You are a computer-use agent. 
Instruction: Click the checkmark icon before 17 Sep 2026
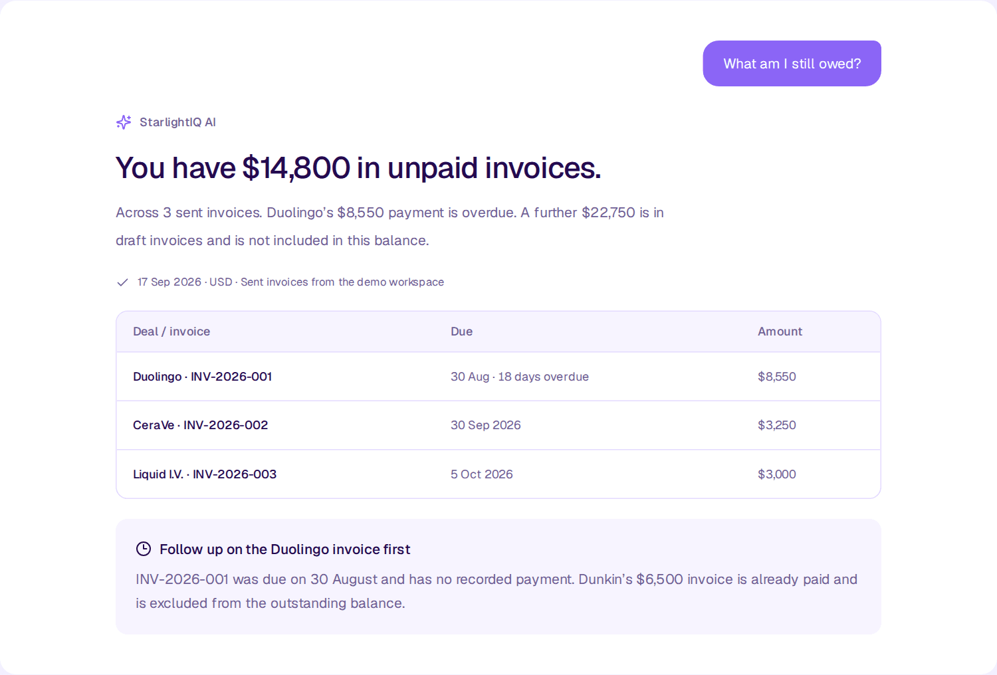[x=122, y=282]
